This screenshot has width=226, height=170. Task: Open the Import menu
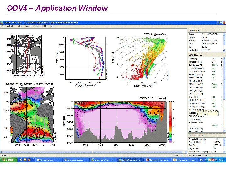coord(28,26)
